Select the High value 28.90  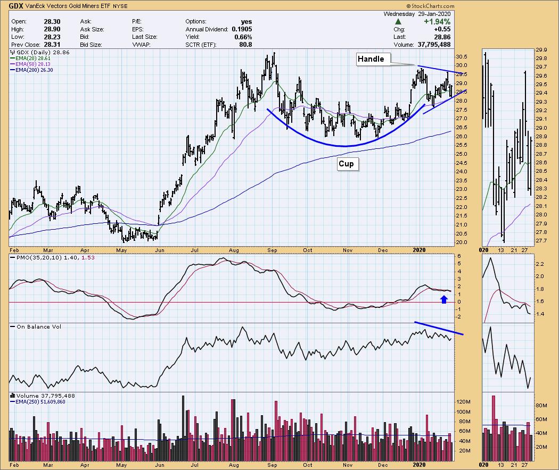point(52,29)
